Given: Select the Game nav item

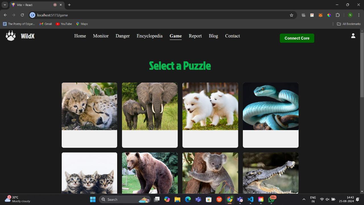Looking at the screenshot, I should click(175, 36).
